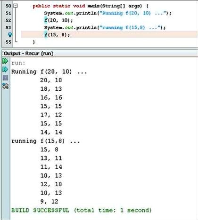Click the lightbulb hint icon in the gutter
The height and width of the screenshot is (220, 198).
pos(10,35)
